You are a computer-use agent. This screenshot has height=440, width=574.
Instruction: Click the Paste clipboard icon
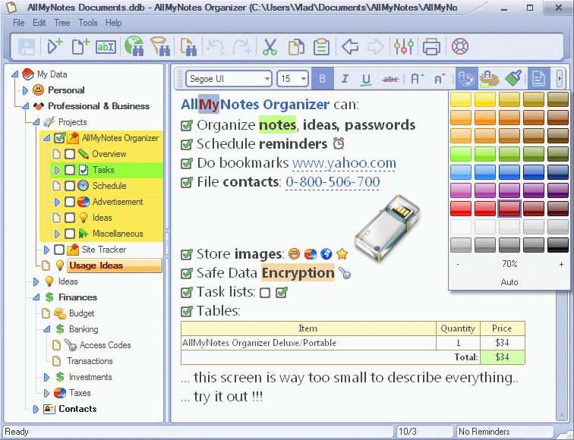tap(321, 47)
